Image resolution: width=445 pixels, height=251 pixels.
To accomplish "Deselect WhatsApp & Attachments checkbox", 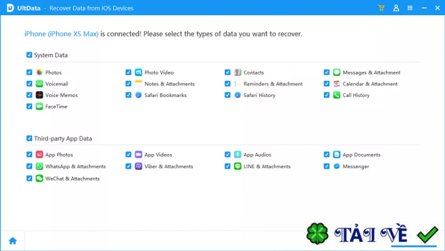I will click(29, 166).
